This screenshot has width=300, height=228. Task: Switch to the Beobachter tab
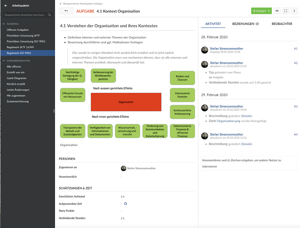click(282, 24)
